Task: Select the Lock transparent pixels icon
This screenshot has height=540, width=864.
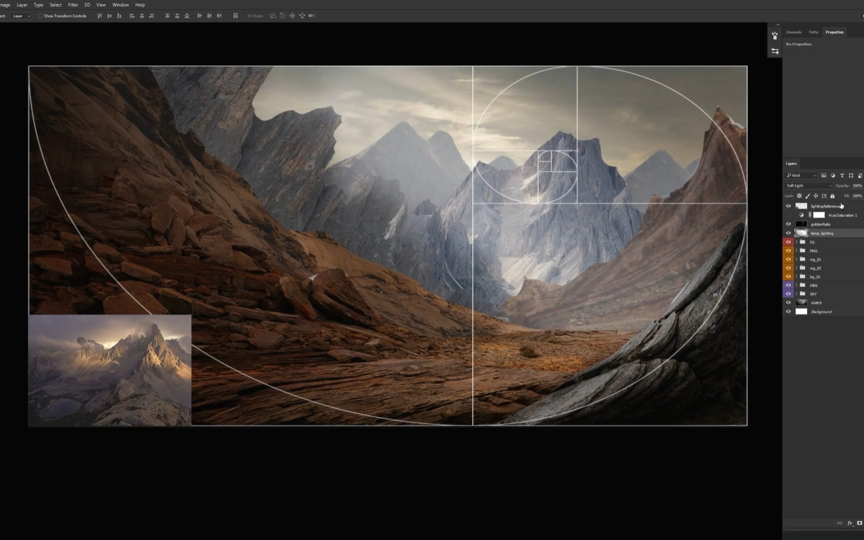Action: (x=799, y=195)
